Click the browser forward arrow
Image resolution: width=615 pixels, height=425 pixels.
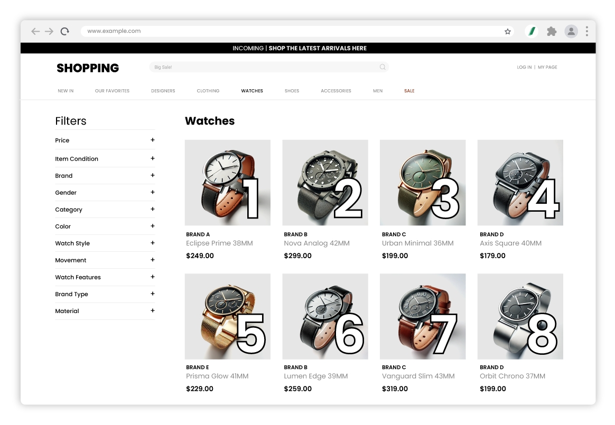[x=49, y=31]
